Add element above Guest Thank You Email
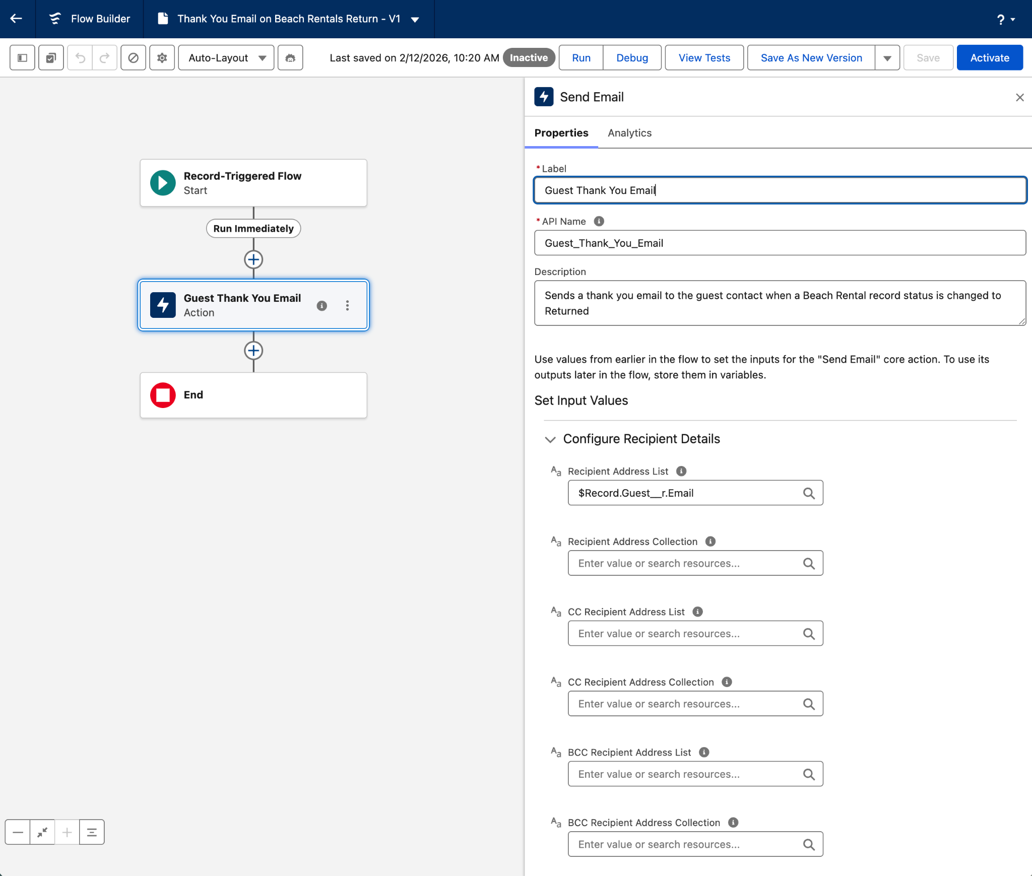The image size is (1032, 876). click(x=253, y=260)
